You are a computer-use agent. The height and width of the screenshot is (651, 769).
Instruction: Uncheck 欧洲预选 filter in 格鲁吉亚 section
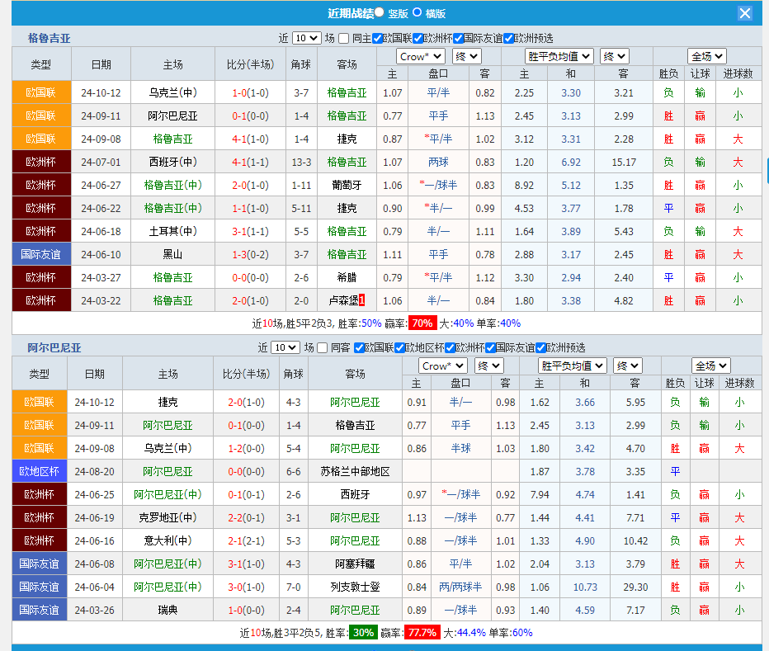508,38
